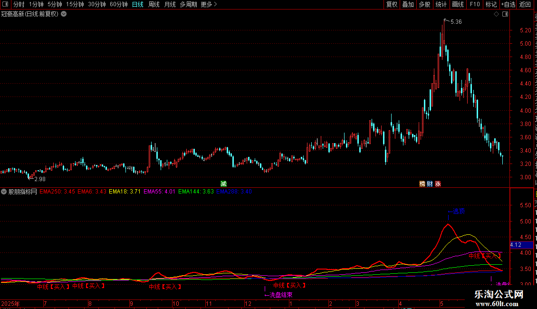
Task: Click the 5.50 indicator axis label
Action: [525, 205]
